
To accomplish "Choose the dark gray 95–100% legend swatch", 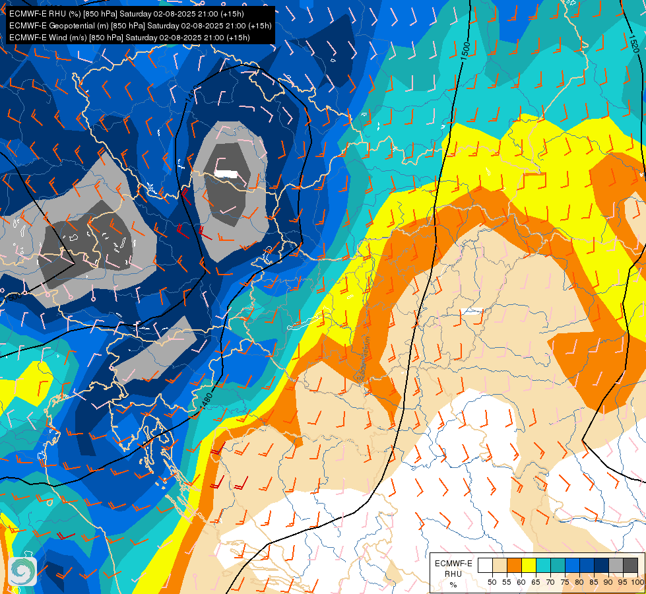I will coord(630,565).
